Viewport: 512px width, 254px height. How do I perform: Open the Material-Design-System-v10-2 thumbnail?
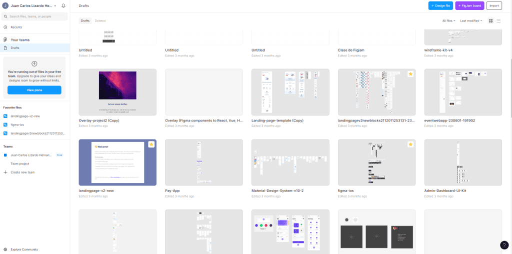[290, 162]
